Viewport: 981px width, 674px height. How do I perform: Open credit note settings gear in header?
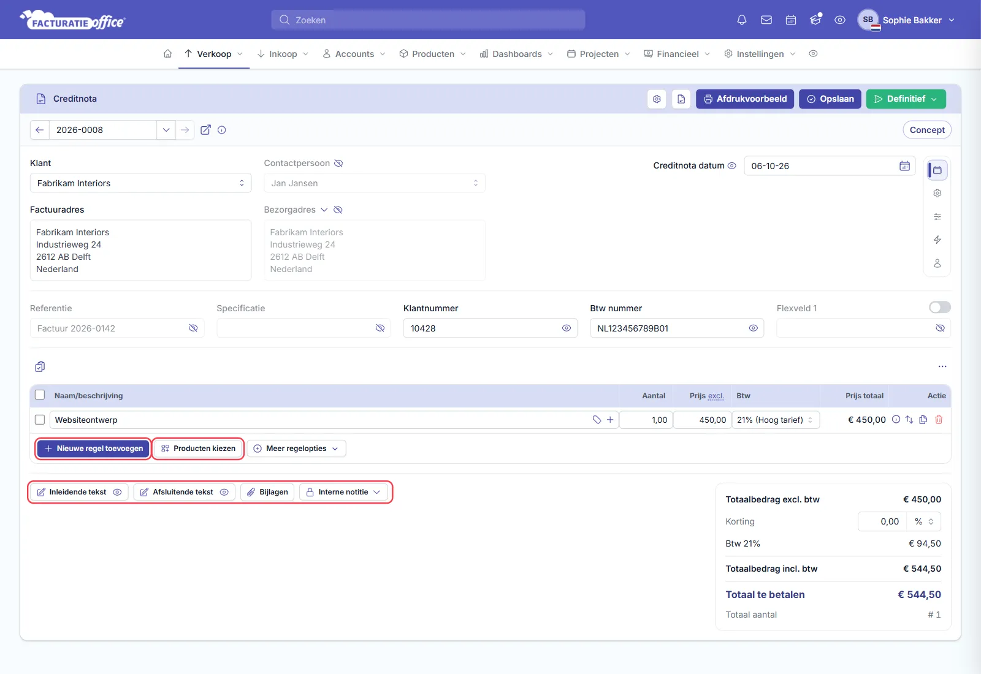tap(657, 99)
